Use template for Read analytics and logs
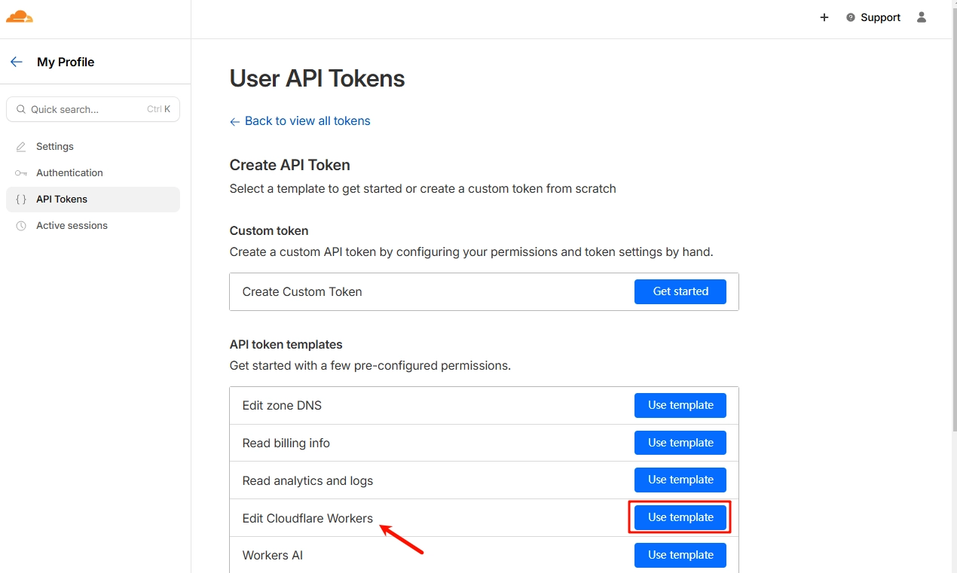The image size is (957, 573). [680, 480]
